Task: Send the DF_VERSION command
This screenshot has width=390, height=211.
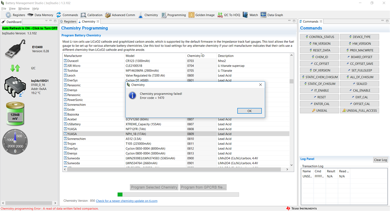Action: click(319, 70)
